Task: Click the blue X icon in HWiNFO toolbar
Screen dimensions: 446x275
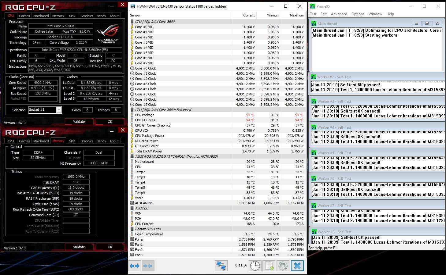Action: click(297, 266)
